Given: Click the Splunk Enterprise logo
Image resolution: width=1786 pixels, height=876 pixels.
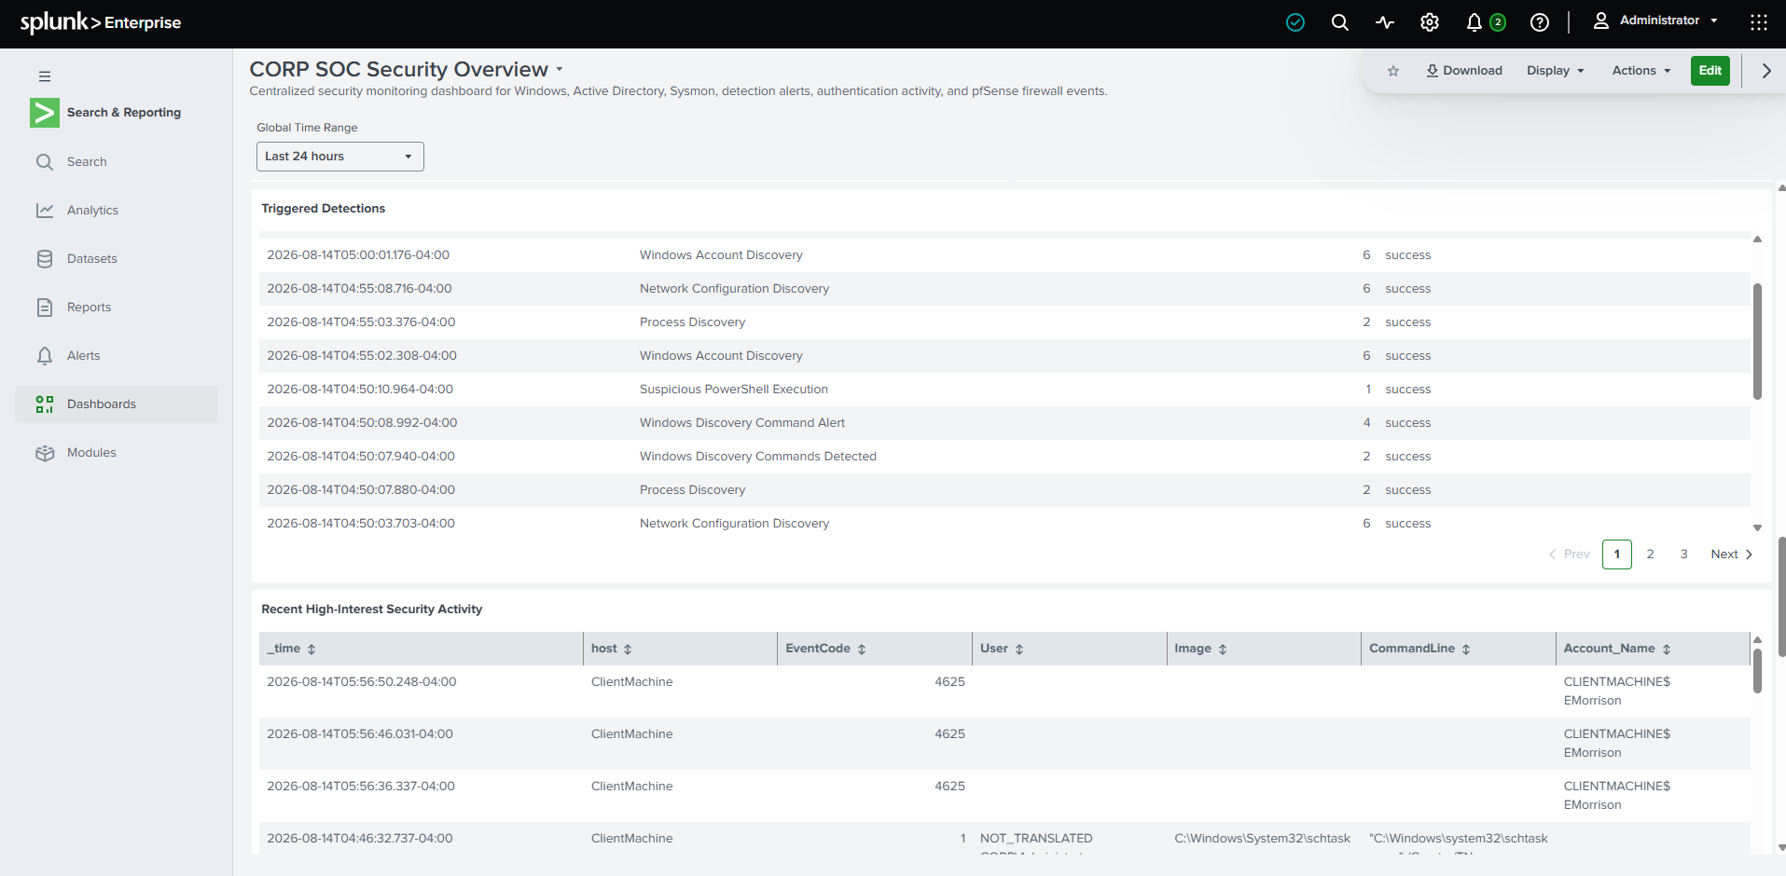Looking at the screenshot, I should [x=101, y=22].
